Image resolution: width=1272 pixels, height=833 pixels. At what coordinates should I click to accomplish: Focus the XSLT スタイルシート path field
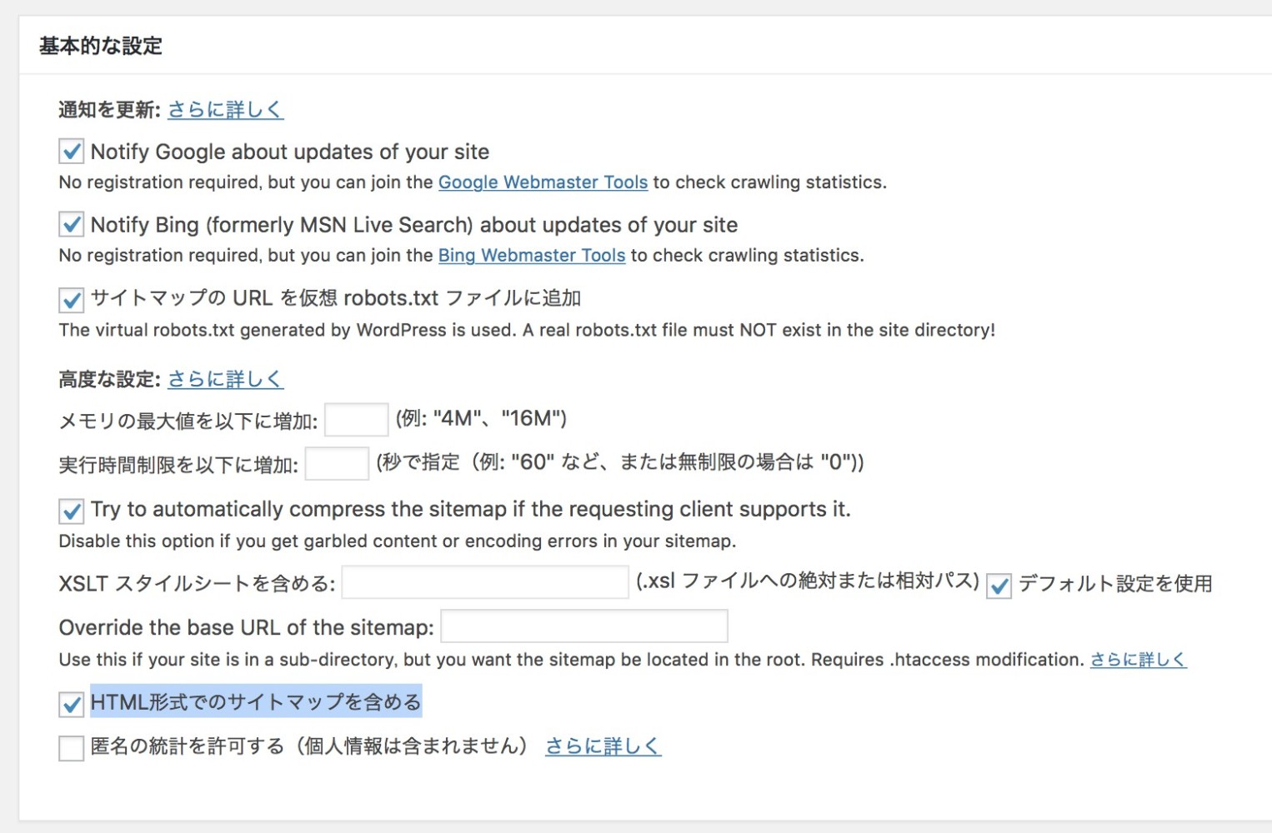click(x=485, y=582)
